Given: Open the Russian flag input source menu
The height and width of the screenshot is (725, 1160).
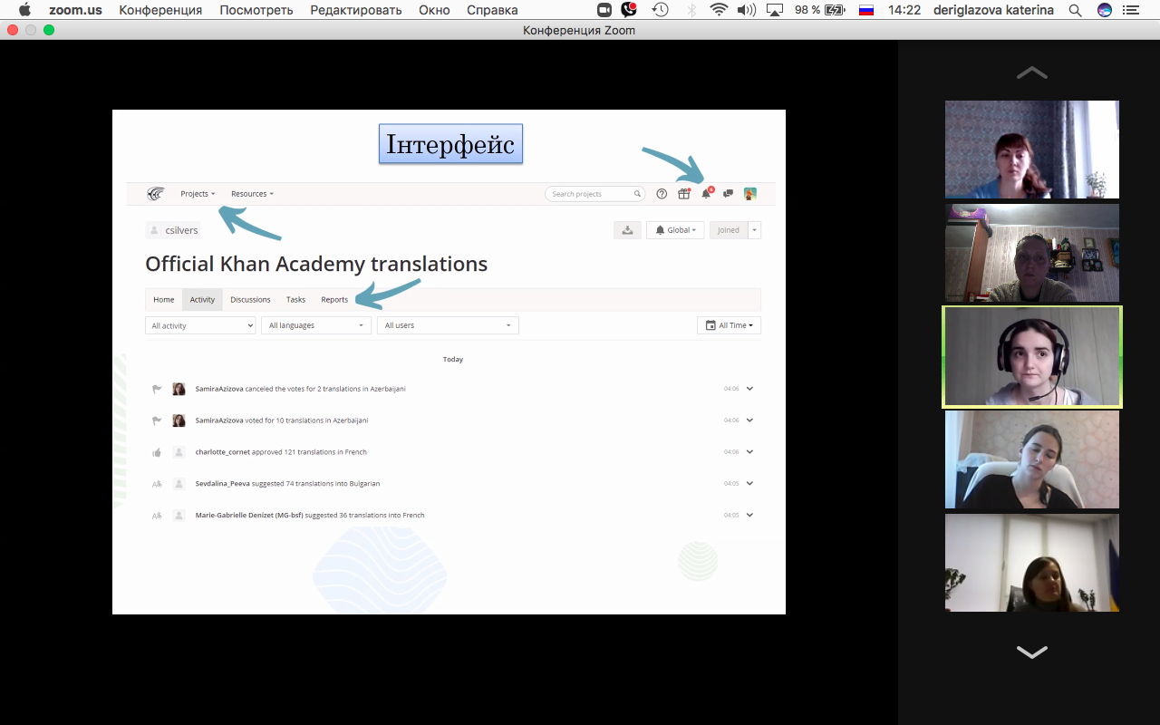Looking at the screenshot, I should point(866,10).
